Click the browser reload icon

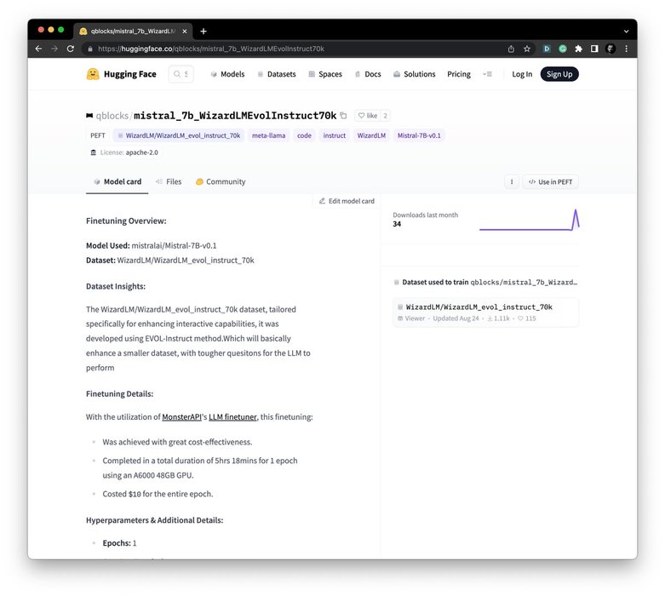coord(70,49)
